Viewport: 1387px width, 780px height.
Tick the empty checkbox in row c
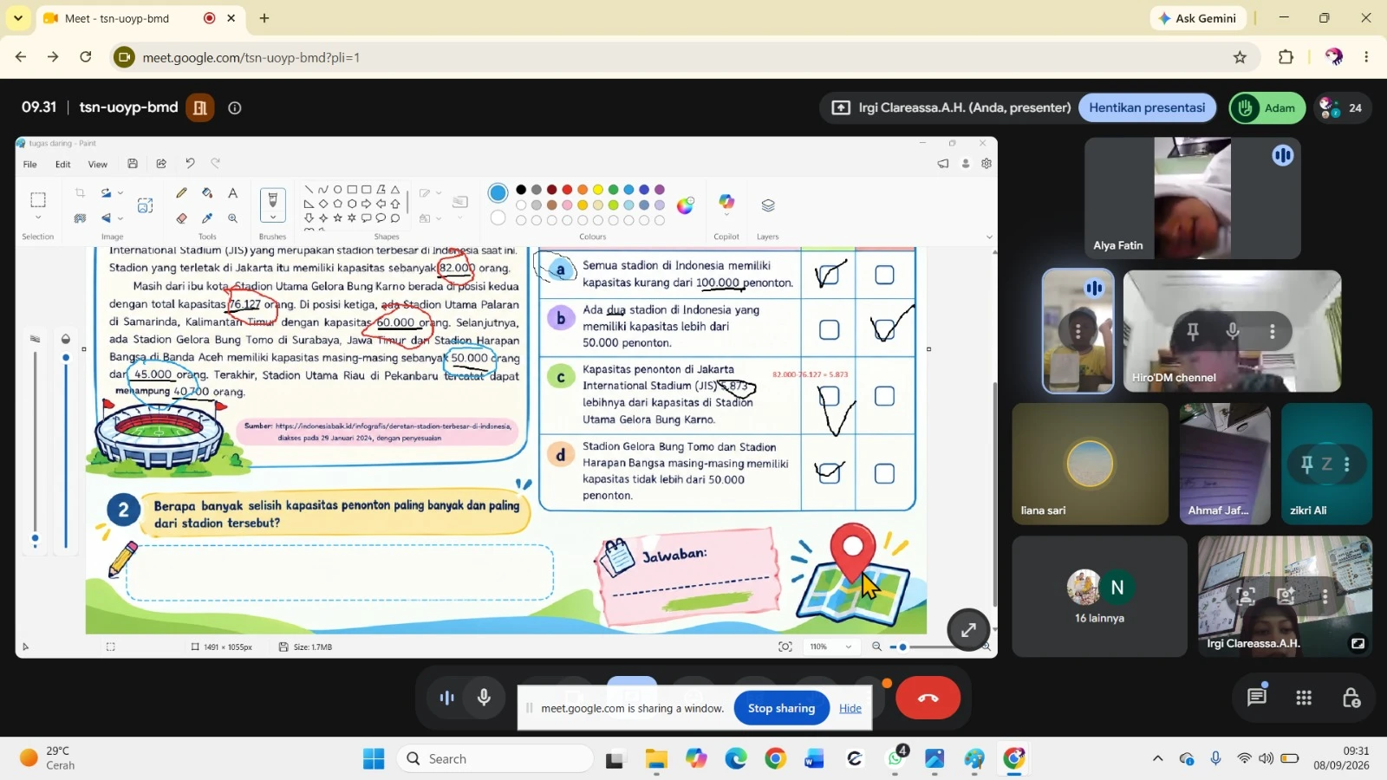(884, 396)
